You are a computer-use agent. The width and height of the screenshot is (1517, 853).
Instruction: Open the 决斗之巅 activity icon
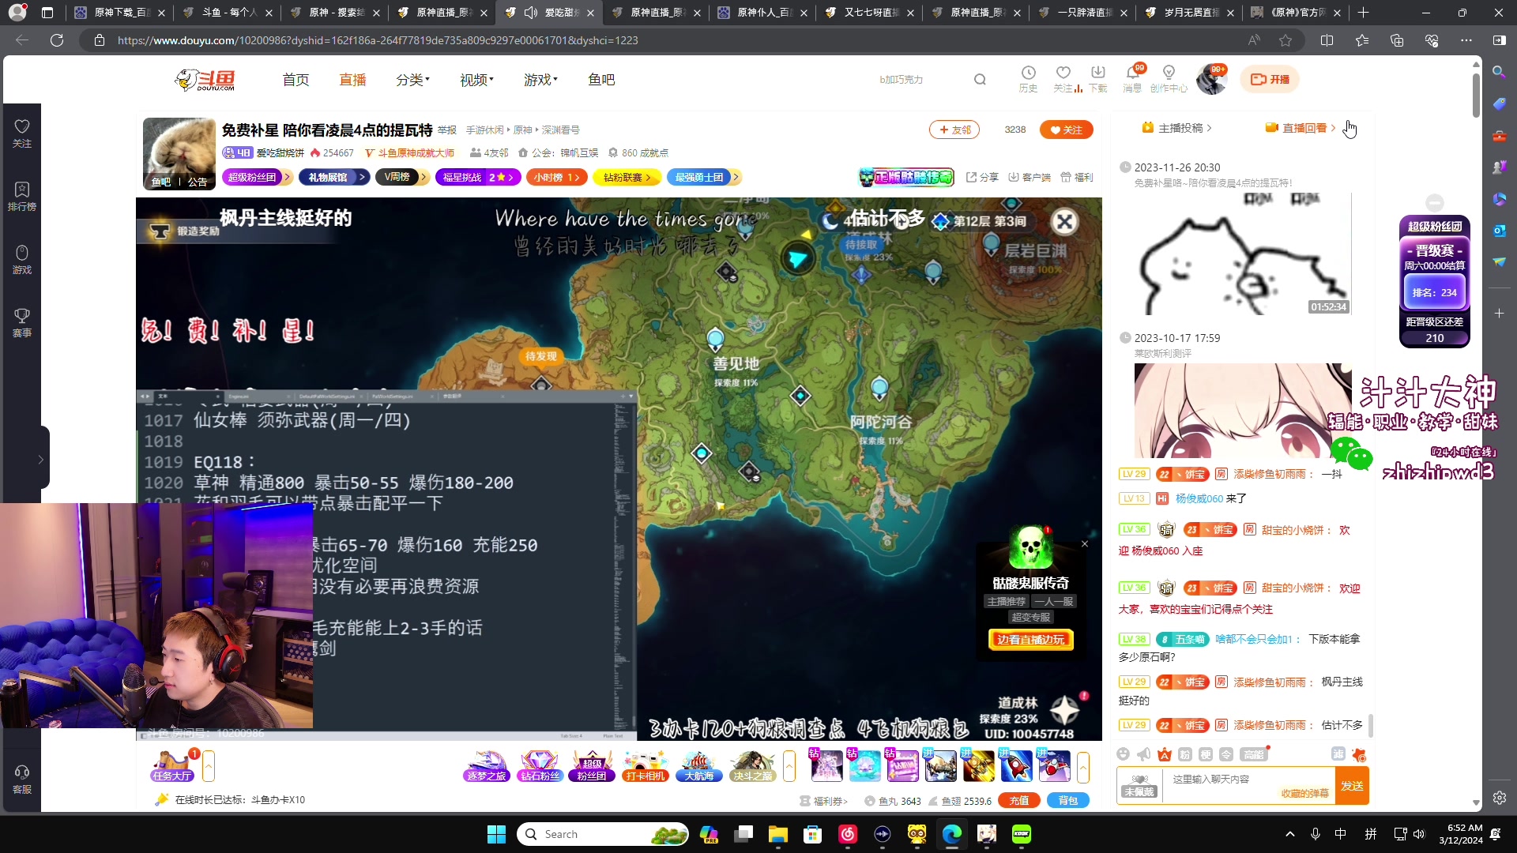752,766
